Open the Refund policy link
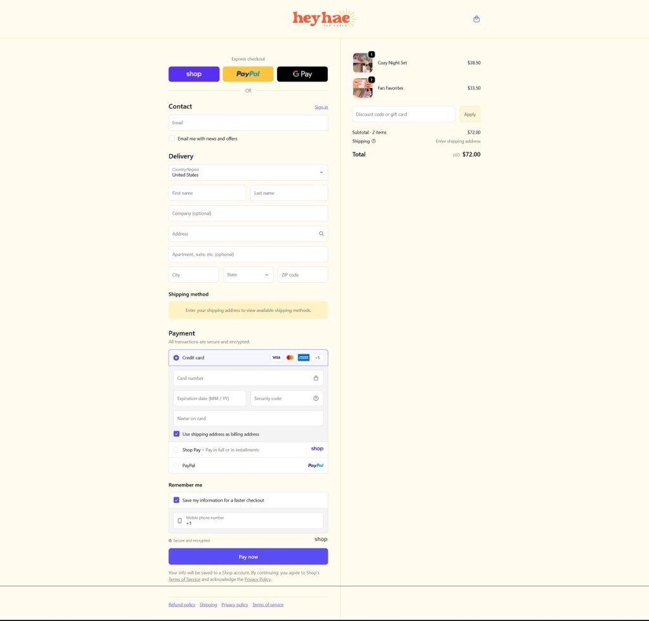Screen dimensions: 649x621 pyautogui.click(x=182, y=605)
